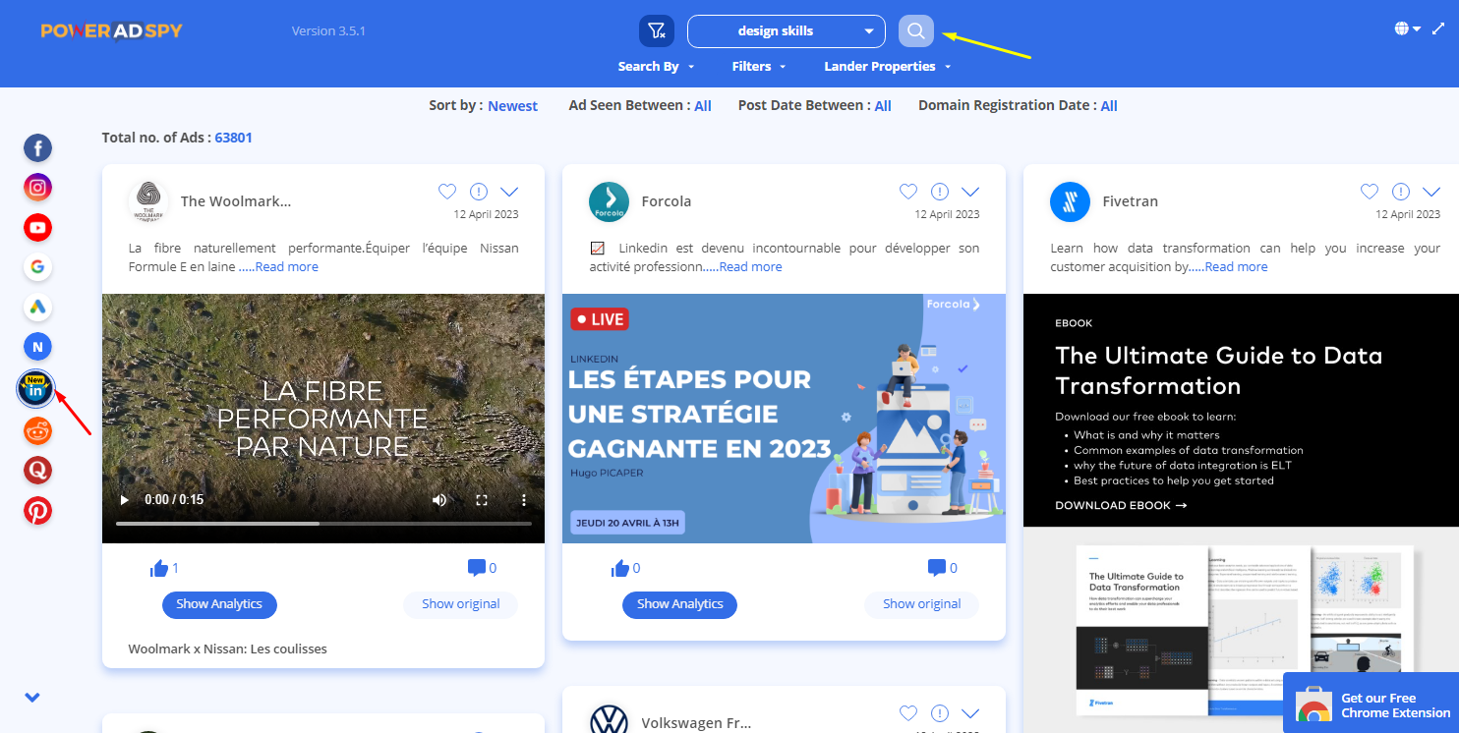Click Read more on Woolmark ad text
Screen dimensions: 1459x733
[x=287, y=267]
